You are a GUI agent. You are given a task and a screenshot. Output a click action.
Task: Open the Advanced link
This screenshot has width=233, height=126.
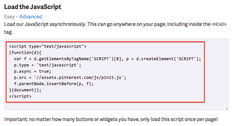(31, 17)
